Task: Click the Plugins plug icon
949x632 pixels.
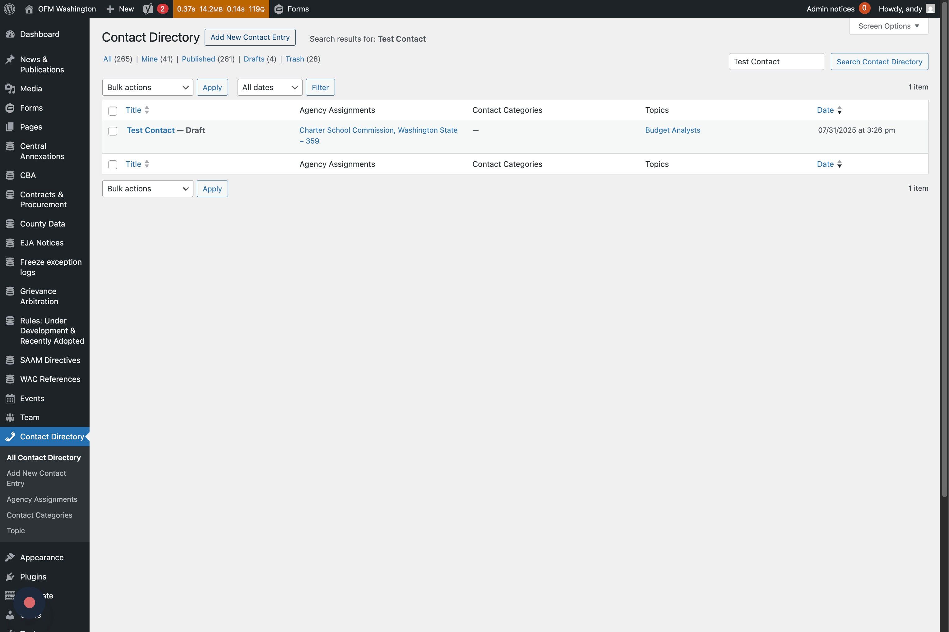Action: (10, 577)
